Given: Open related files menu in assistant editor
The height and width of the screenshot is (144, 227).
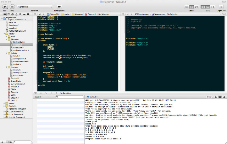Looking at the screenshot, I should tap(123, 14).
